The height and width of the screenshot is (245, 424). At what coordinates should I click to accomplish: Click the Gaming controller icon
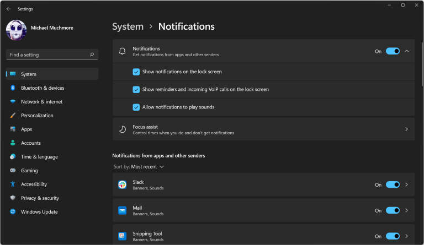coord(13,170)
